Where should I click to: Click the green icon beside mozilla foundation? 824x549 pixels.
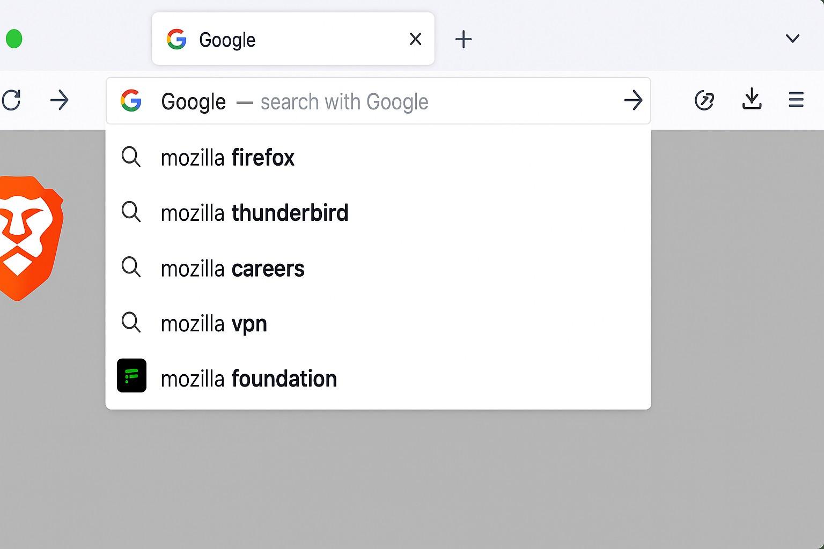tap(131, 375)
